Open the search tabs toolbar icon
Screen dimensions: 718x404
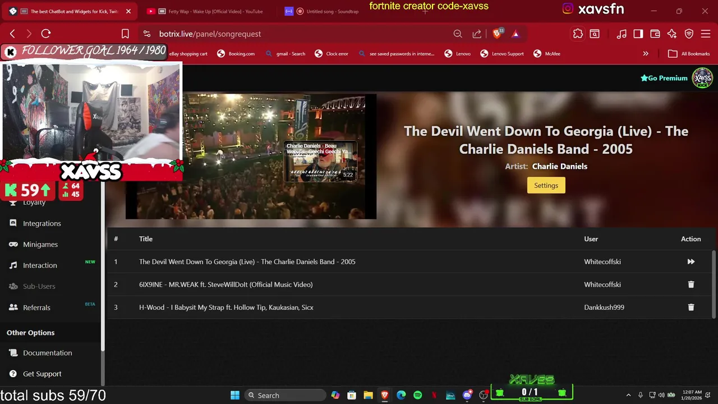[595, 34]
